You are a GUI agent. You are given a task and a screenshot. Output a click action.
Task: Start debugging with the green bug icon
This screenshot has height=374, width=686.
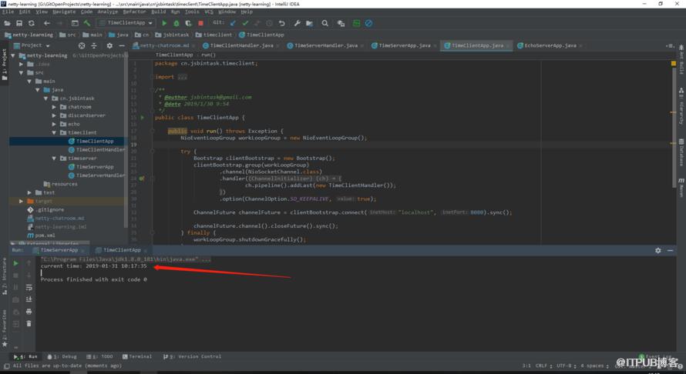(177, 23)
